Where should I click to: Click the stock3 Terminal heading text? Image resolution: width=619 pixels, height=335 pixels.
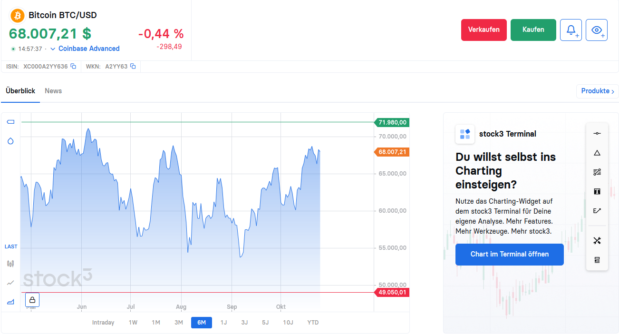[x=508, y=134]
